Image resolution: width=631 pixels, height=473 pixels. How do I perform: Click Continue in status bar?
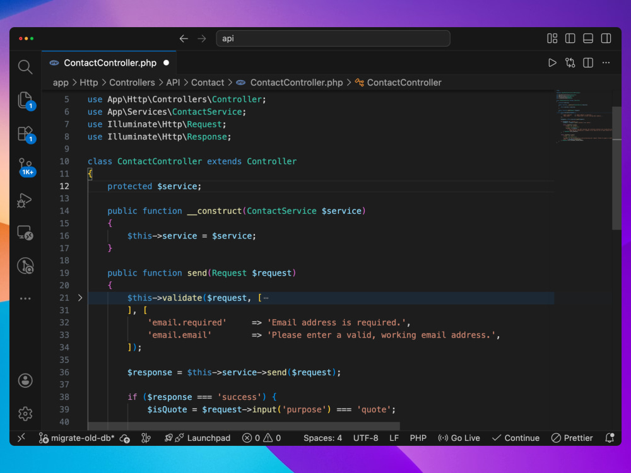click(x=516, y=438)
